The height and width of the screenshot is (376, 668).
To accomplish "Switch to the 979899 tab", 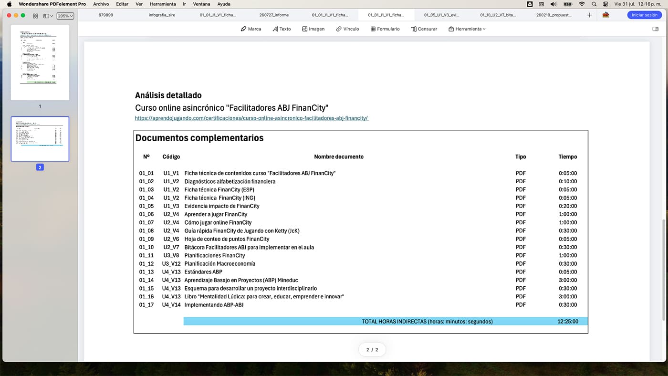I will (x=106, y=15).
